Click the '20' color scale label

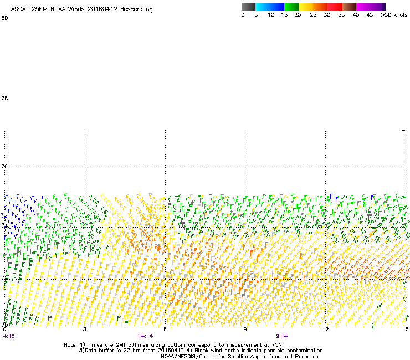(x=298, y=15)
